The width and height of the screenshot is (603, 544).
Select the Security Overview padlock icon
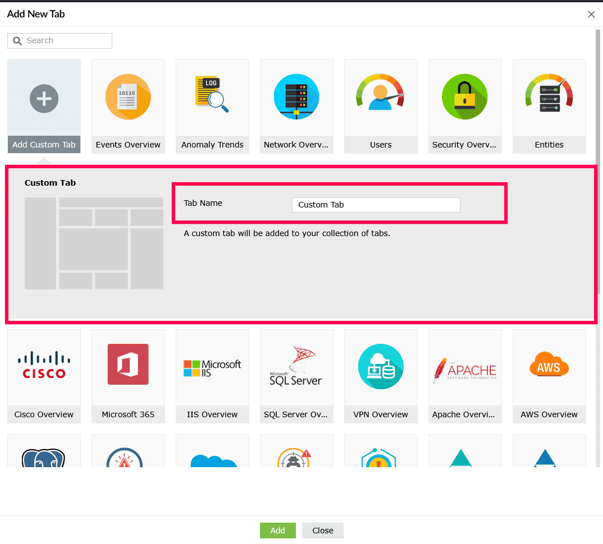point(464,97)
